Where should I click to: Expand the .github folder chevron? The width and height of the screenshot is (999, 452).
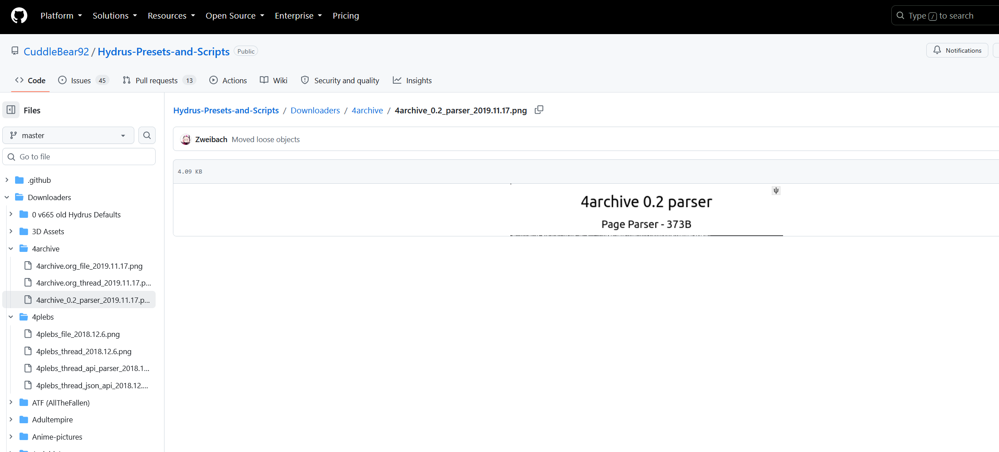pyautogui.click(x=7, y=180)
